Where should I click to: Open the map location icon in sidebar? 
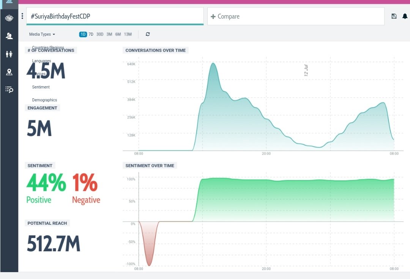click(9, 72)
